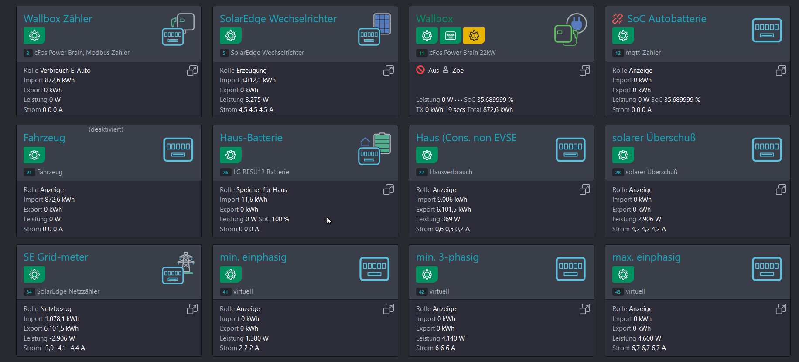Image resolution: width=799 pixels, height=362 pixels.
Task: Click the battery device icon on Haus-Batterie
Action: (375, 149)
